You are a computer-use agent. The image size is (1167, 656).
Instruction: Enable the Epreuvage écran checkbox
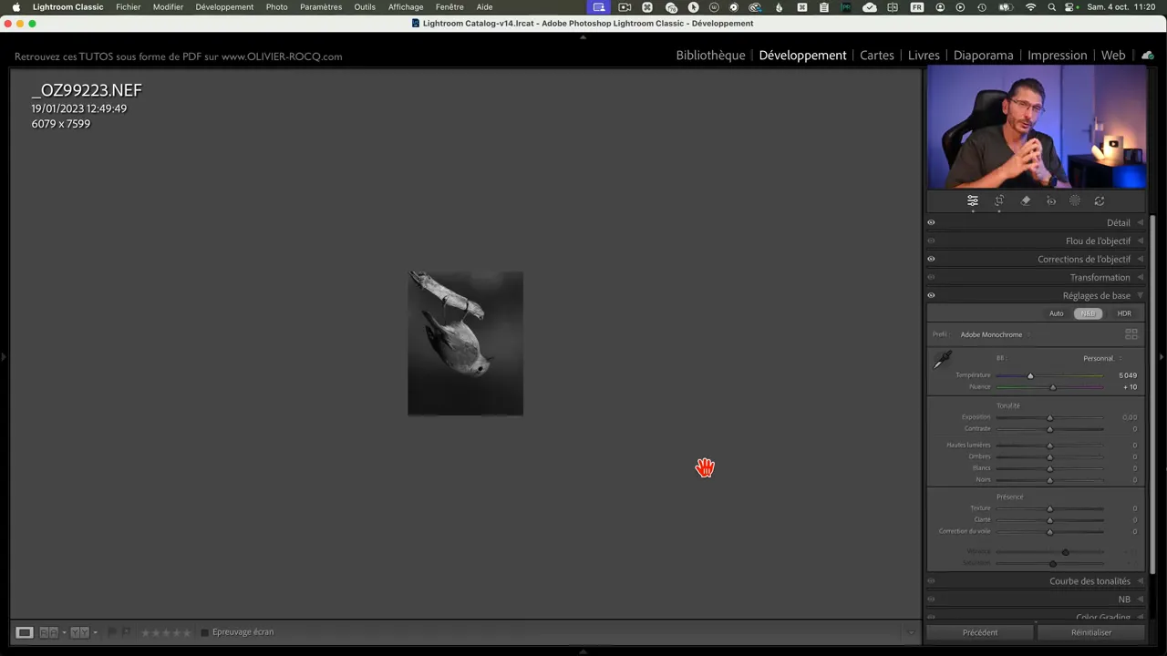[x=205, y=632]
